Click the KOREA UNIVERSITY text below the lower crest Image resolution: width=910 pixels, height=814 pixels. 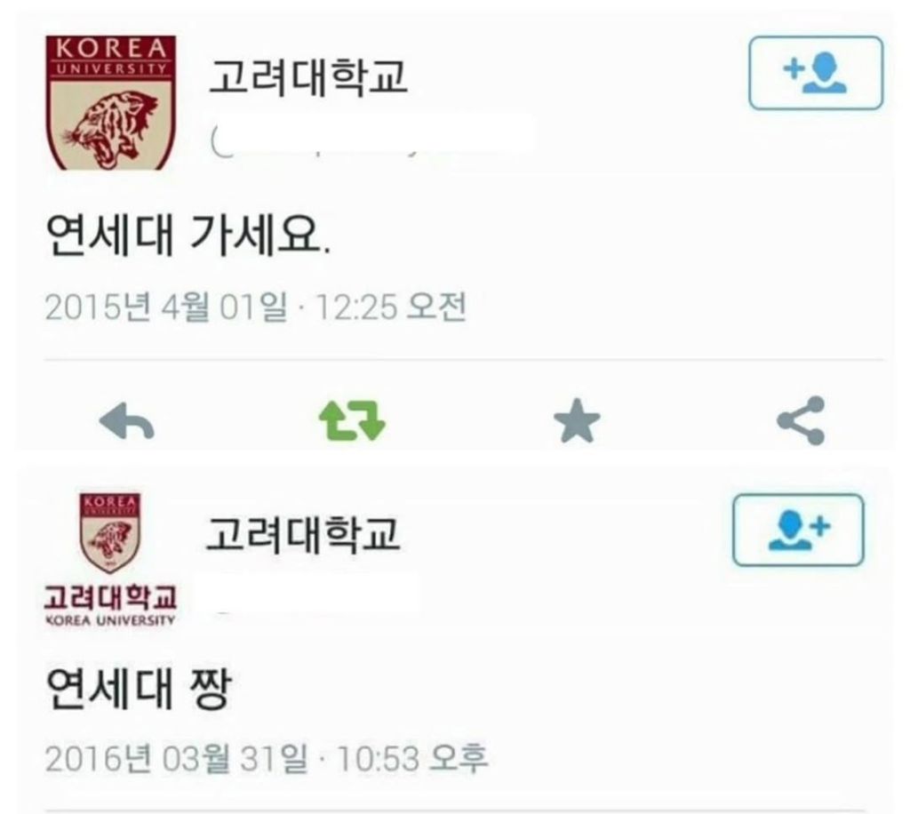pyautogui.click(x=110, y=619)
